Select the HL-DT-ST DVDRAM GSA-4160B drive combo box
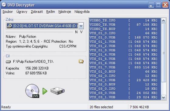The width and height of the screenshot is (170, 111). tap(45, 26)
